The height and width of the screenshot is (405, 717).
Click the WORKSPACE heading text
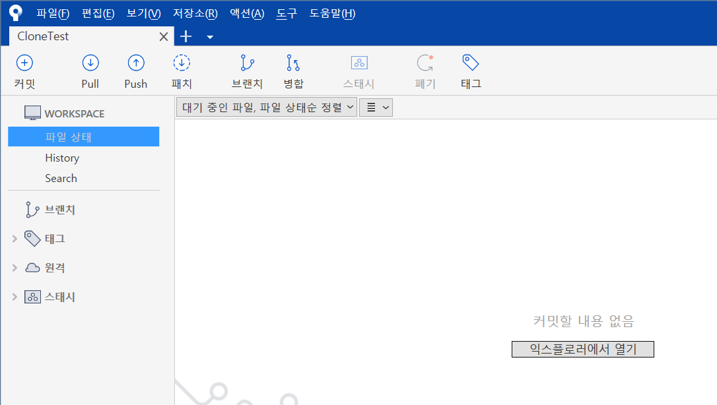click(75, 113)
